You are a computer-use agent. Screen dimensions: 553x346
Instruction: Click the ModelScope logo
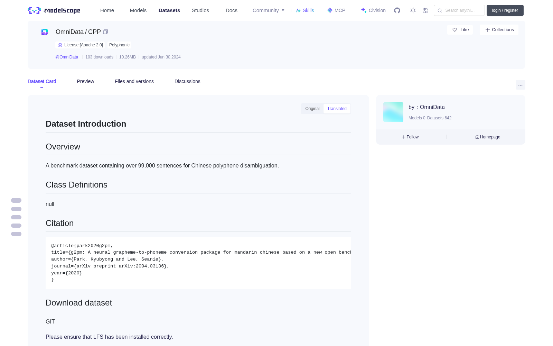pos(54,10)
